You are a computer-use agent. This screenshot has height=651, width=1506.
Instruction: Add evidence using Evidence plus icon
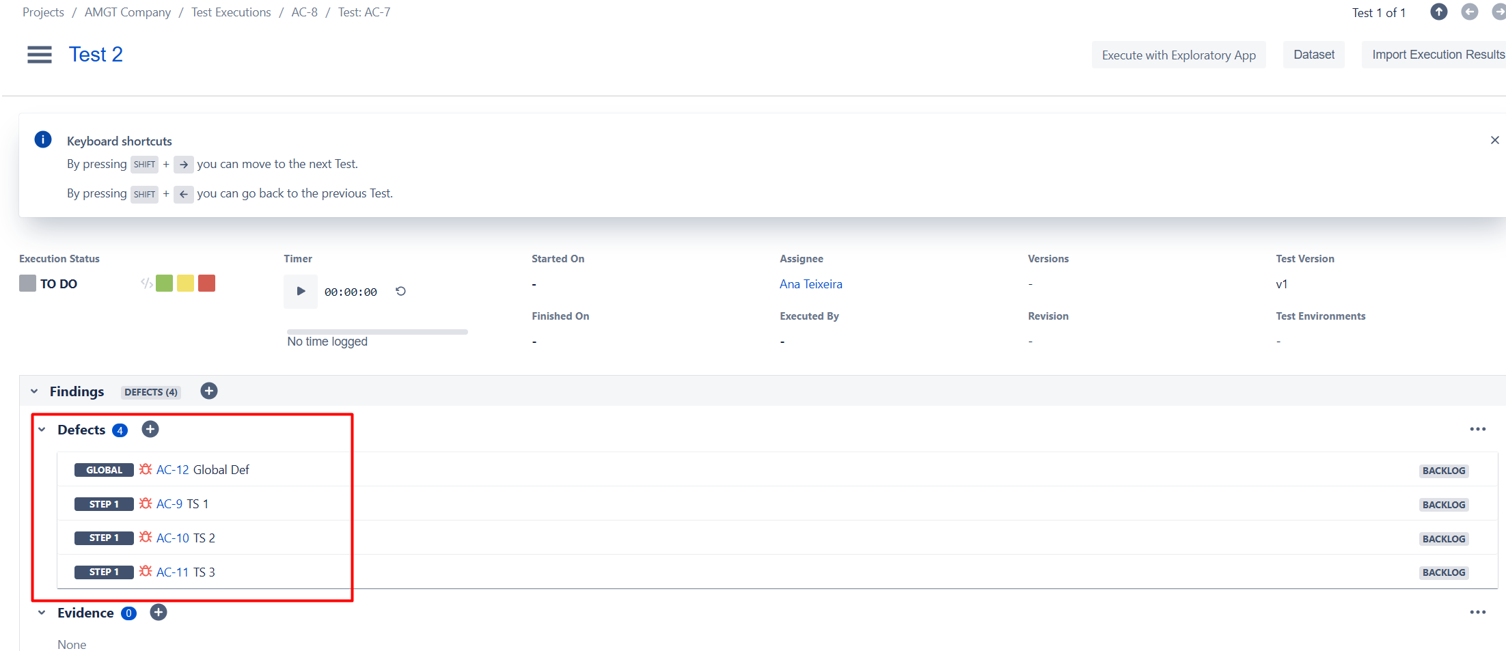(x=159, y=613)
